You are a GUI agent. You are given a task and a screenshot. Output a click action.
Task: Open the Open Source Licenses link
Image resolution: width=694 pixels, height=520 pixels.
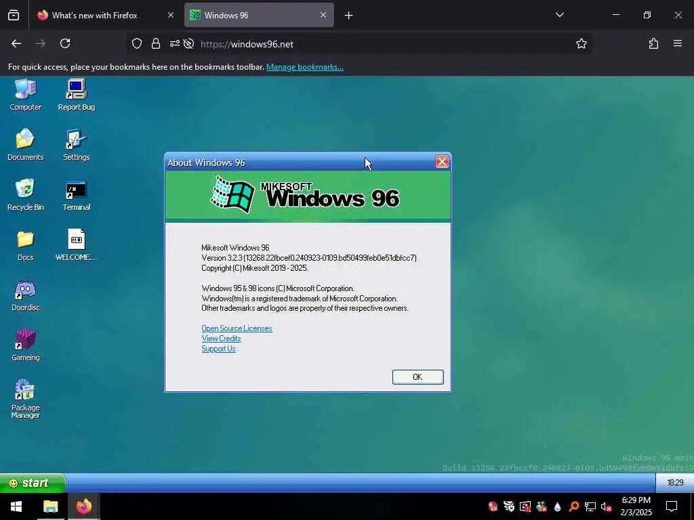(x=237, y=328)
